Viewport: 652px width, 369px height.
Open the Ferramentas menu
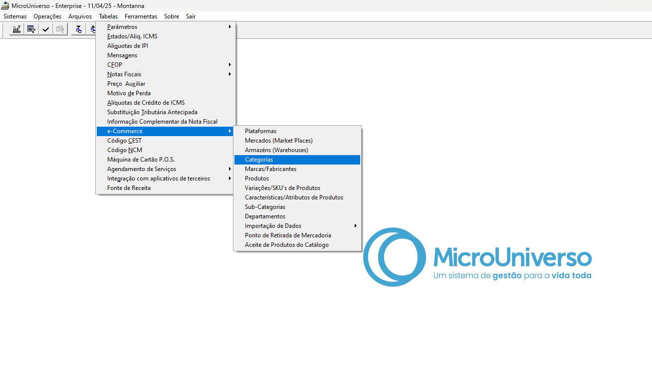[x=141, y=16]
